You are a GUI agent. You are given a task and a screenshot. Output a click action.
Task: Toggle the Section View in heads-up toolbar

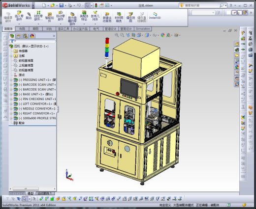tap(133, 35)
